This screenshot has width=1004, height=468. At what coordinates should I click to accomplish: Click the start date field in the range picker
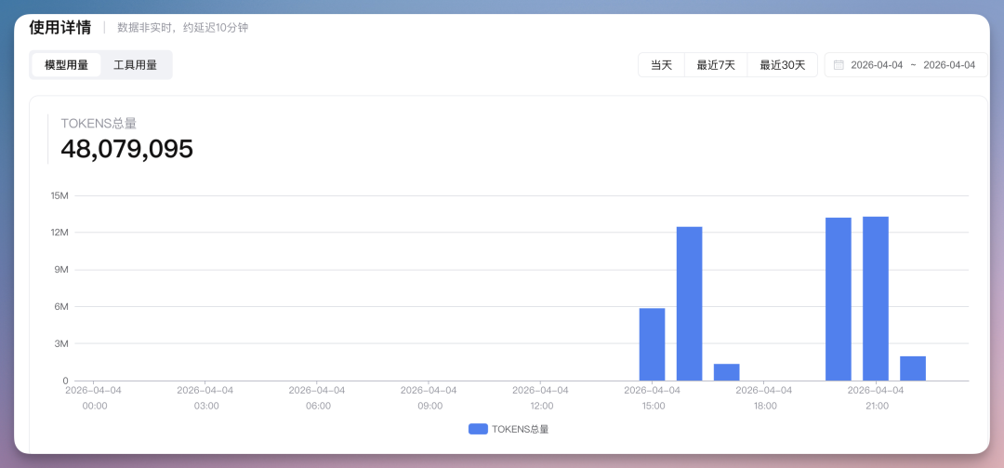[876, 65]
